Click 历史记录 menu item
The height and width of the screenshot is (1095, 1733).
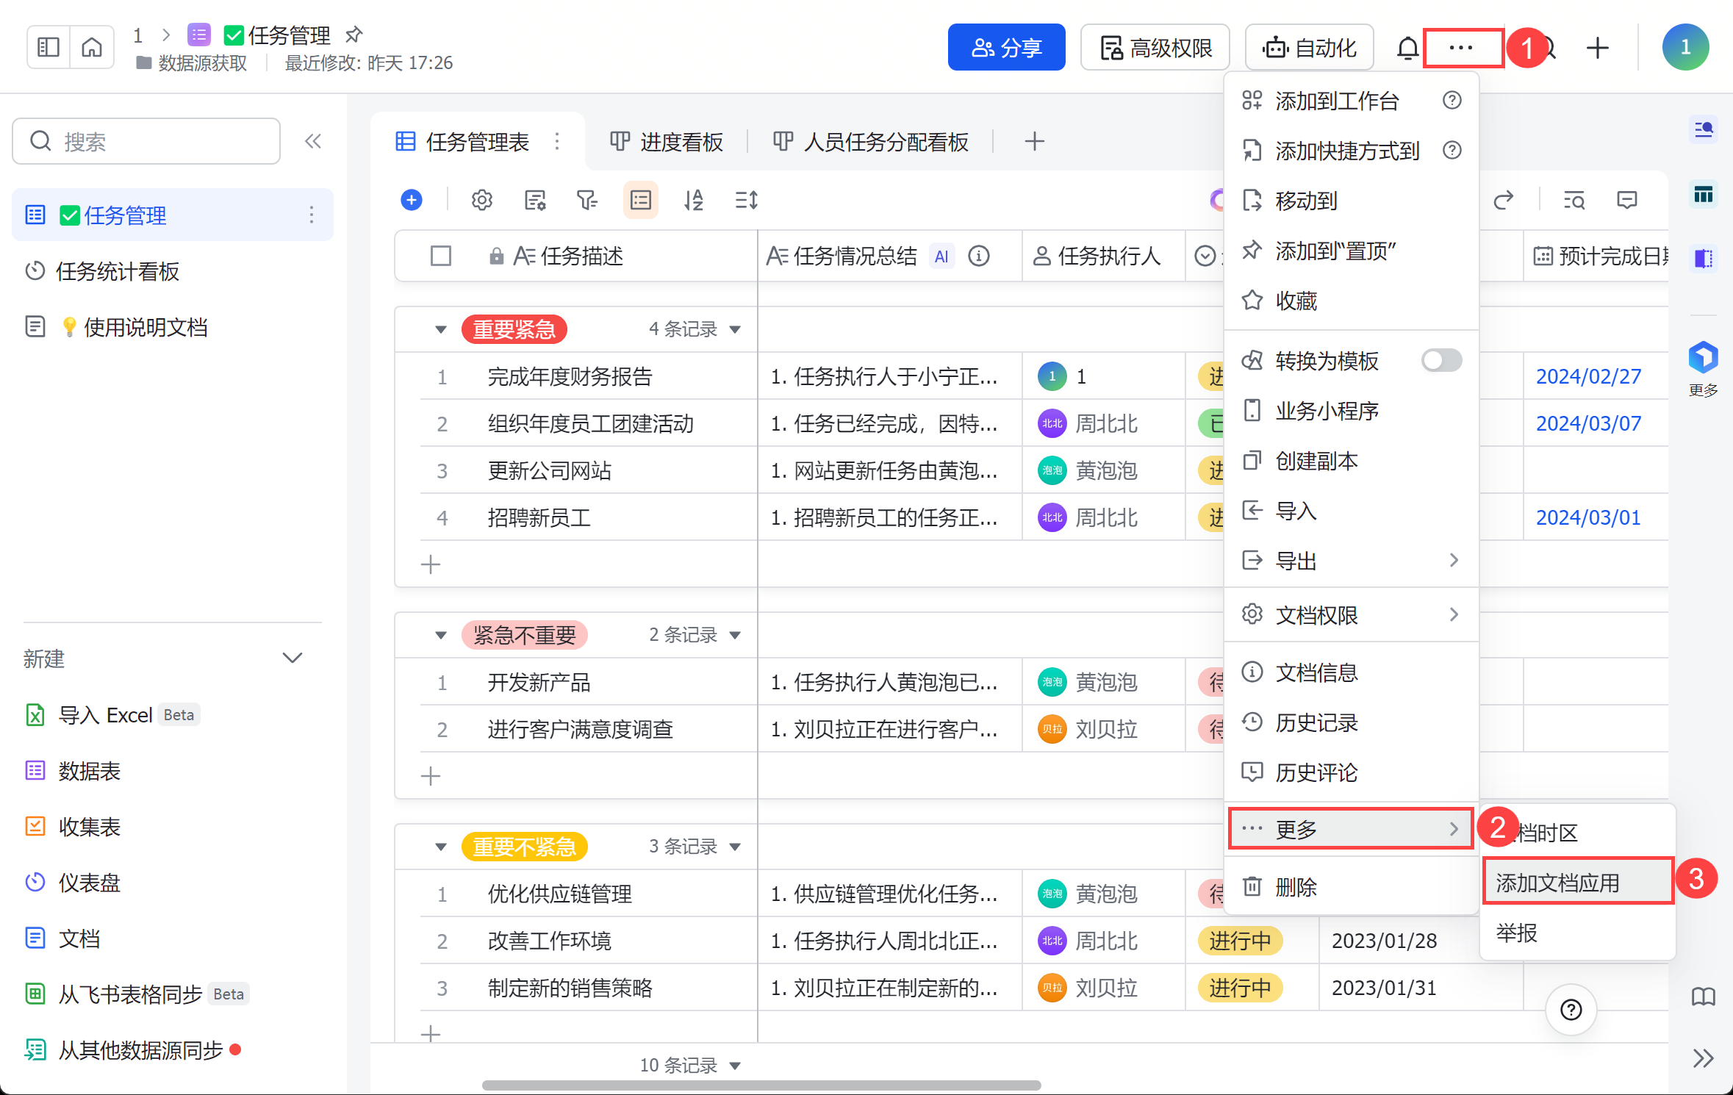(1351, 722)
